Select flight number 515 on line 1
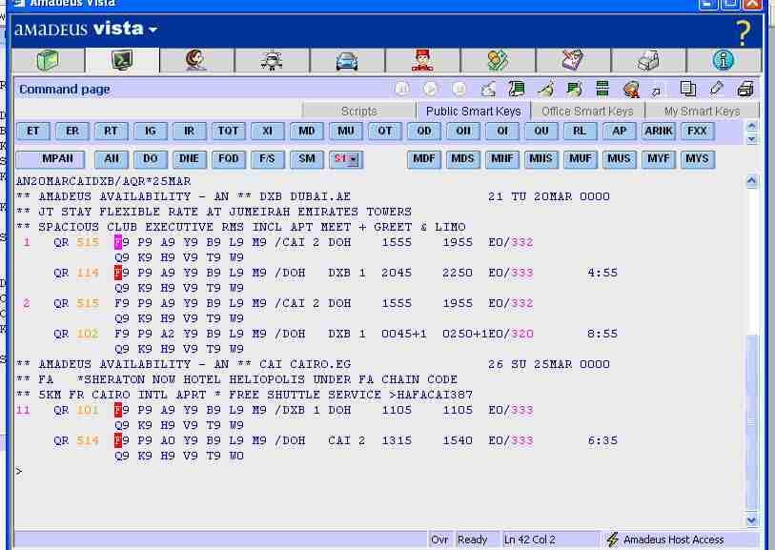775x550 pixels. click(x=88, y=242)
